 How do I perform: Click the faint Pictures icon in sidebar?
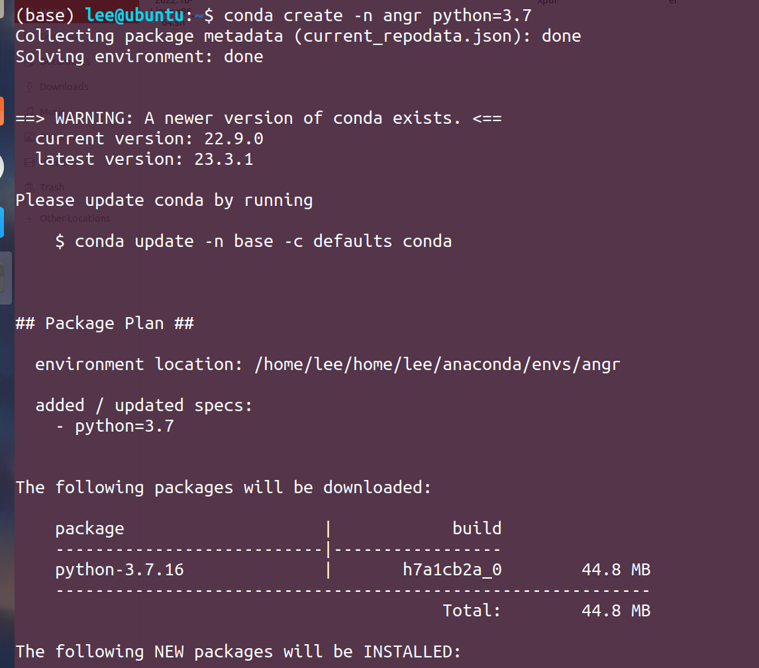click(x=29, y=137)
